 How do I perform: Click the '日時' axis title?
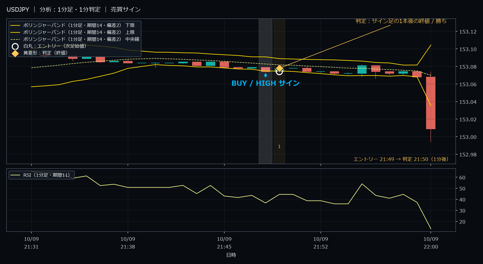point(231,255)
